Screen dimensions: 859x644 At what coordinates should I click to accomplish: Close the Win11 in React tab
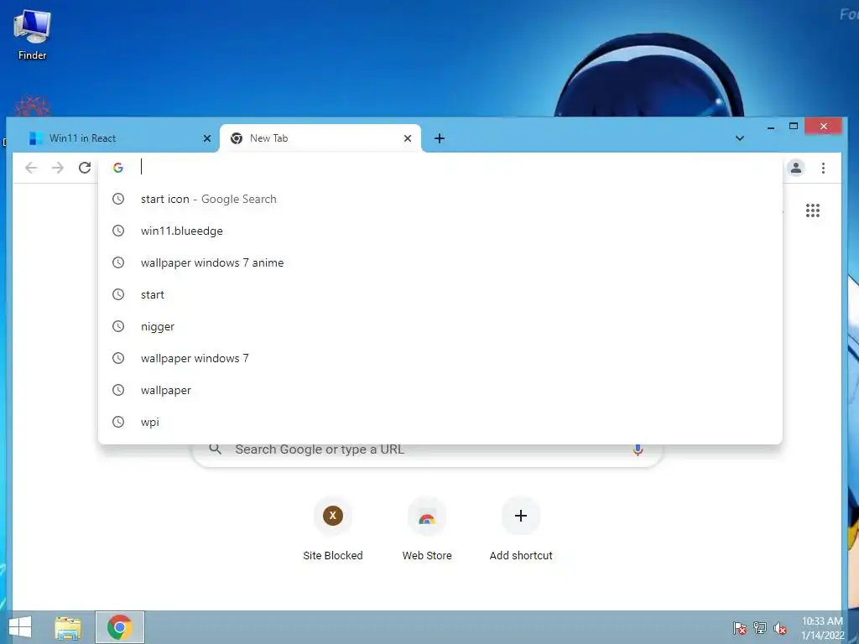click(207, 138)
